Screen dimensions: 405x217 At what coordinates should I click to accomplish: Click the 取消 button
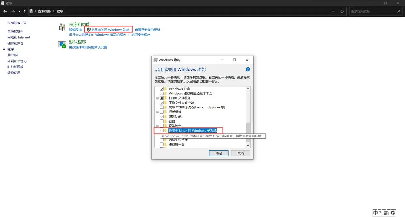(x=241, y=153)
